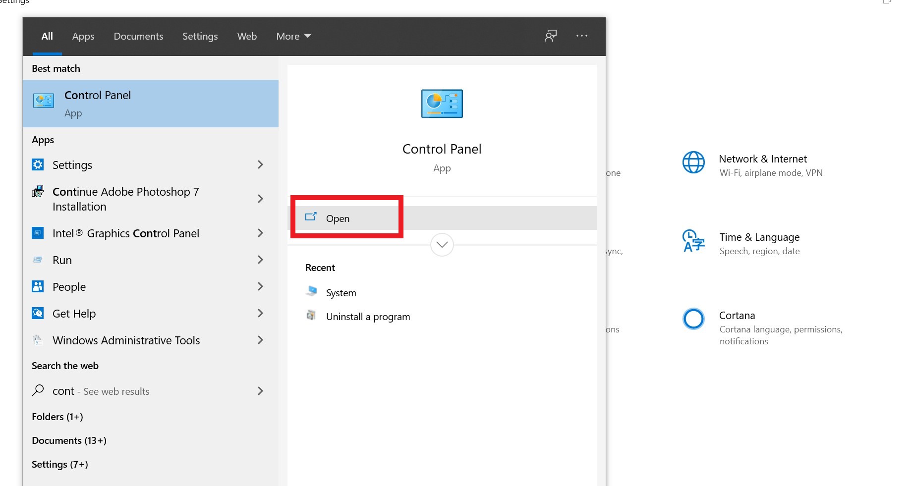Select the Settings app result

pos(151,164)
